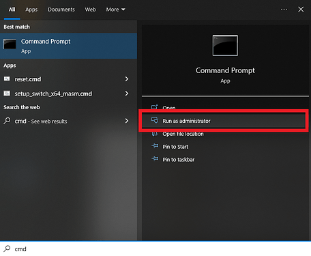Click the Command Prompt icon in best match
311x256 pixels.
(10, 44)
